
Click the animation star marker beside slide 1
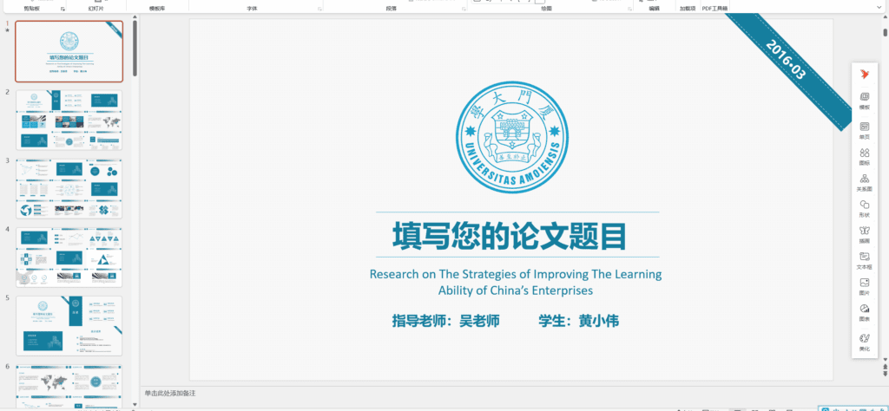pos(7,30)
